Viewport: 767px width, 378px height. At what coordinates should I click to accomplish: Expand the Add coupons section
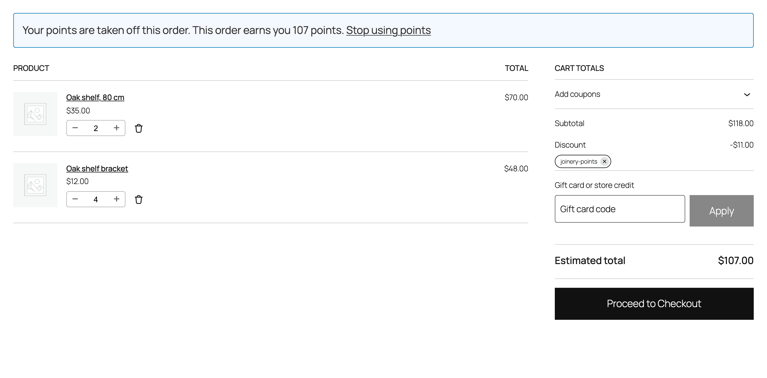point(654,94)
